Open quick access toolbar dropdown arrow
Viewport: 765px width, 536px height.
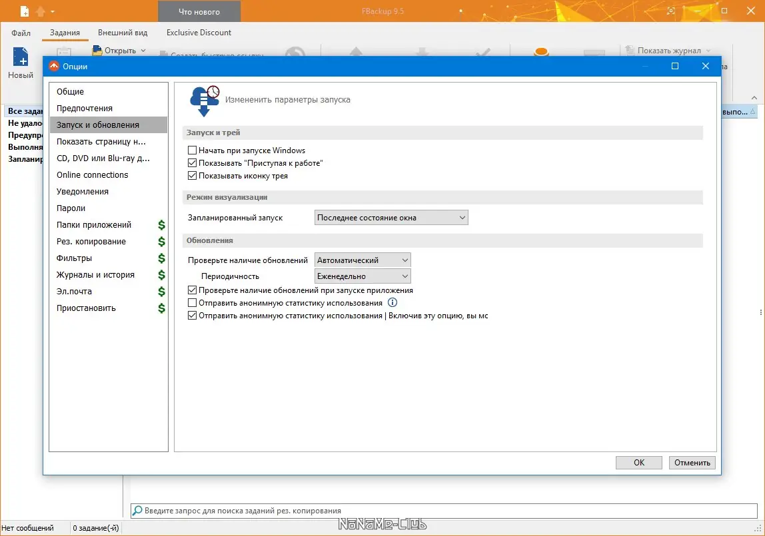point(53,11)
